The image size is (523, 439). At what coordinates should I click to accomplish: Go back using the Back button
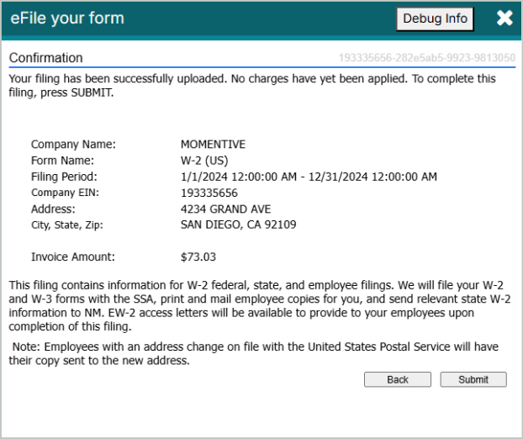click(397, 380)
